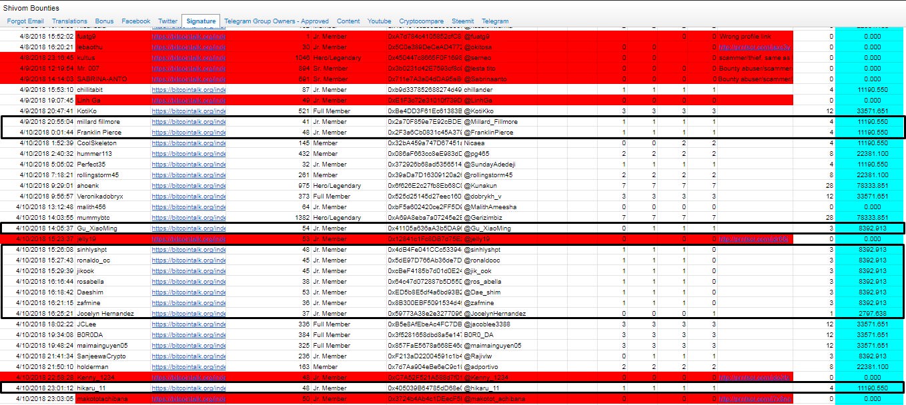Viewport: 906px width, 405px height.
Task: Select the 'zafmine' username cell
Action: click(89, 303)
